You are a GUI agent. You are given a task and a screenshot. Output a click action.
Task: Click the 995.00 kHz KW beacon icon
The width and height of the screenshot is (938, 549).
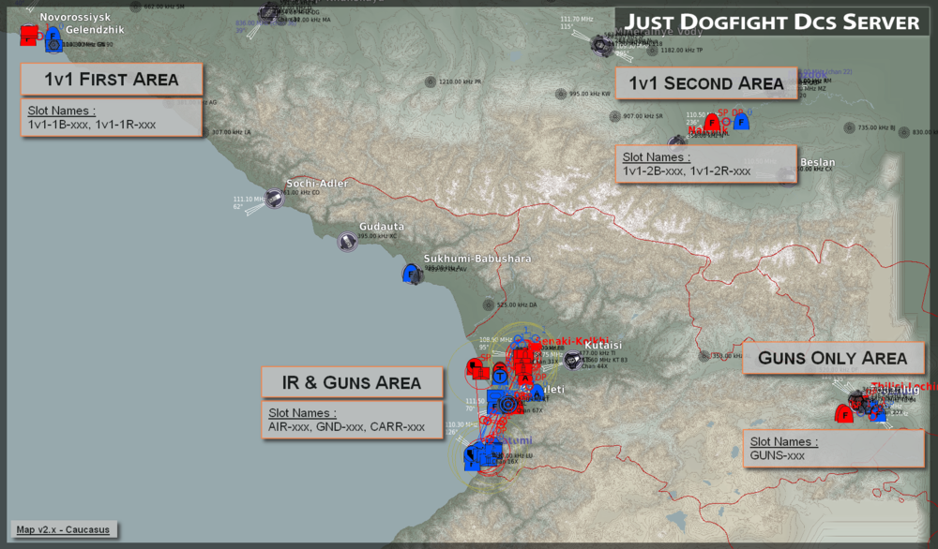pos(561,94)
